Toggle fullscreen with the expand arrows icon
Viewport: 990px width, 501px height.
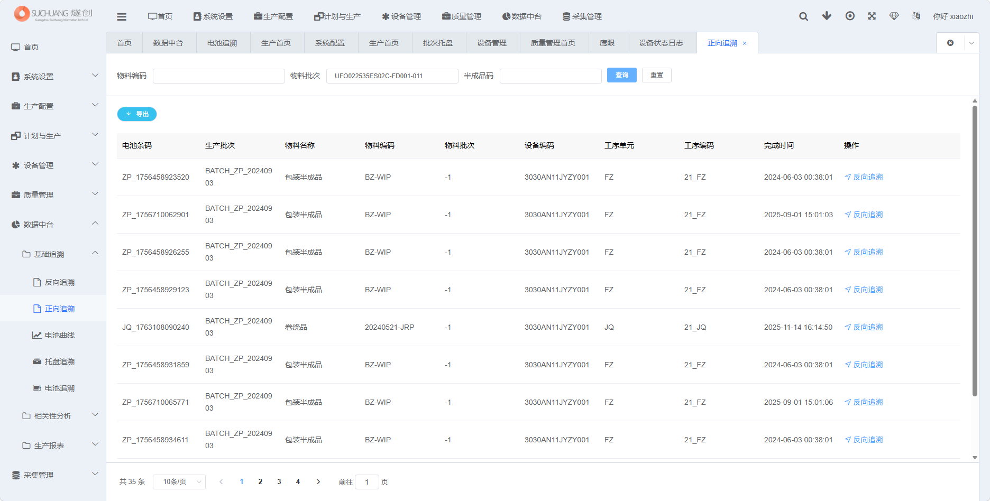point(872,16)
